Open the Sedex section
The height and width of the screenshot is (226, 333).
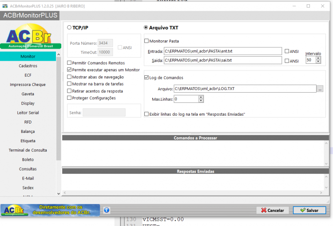pyautogui.click(x=28, y=187)
